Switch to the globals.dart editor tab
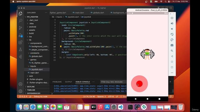The image size is (200, 112). (97, 13)
